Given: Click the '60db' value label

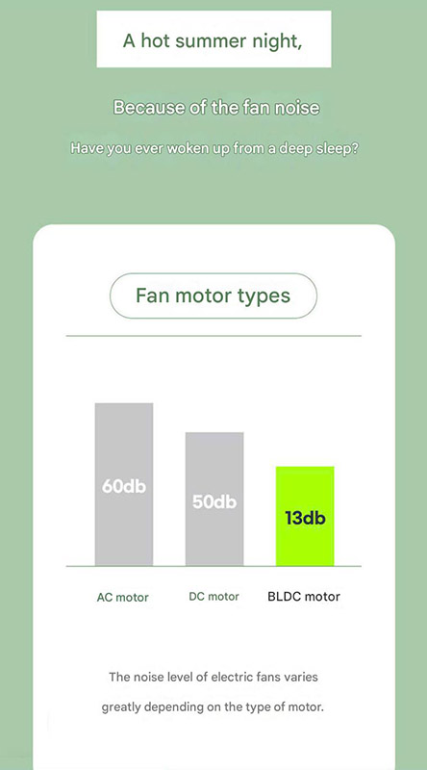Looking at the screenshot, I should [124, 486].
